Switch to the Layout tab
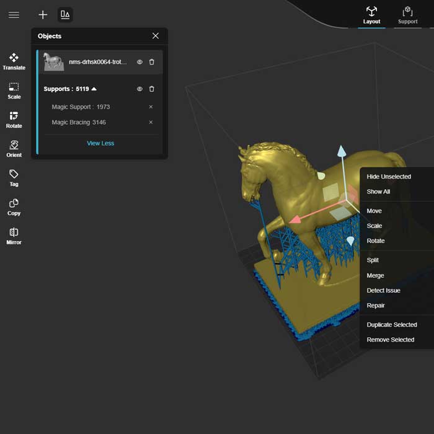The height and width of the screenshot is (434, 434). pos(371,15)
